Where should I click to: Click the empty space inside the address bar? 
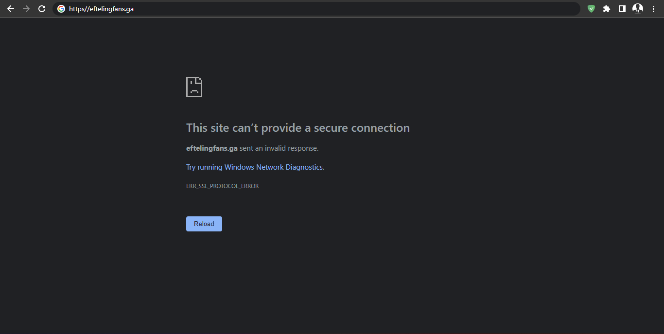(340, 9)
